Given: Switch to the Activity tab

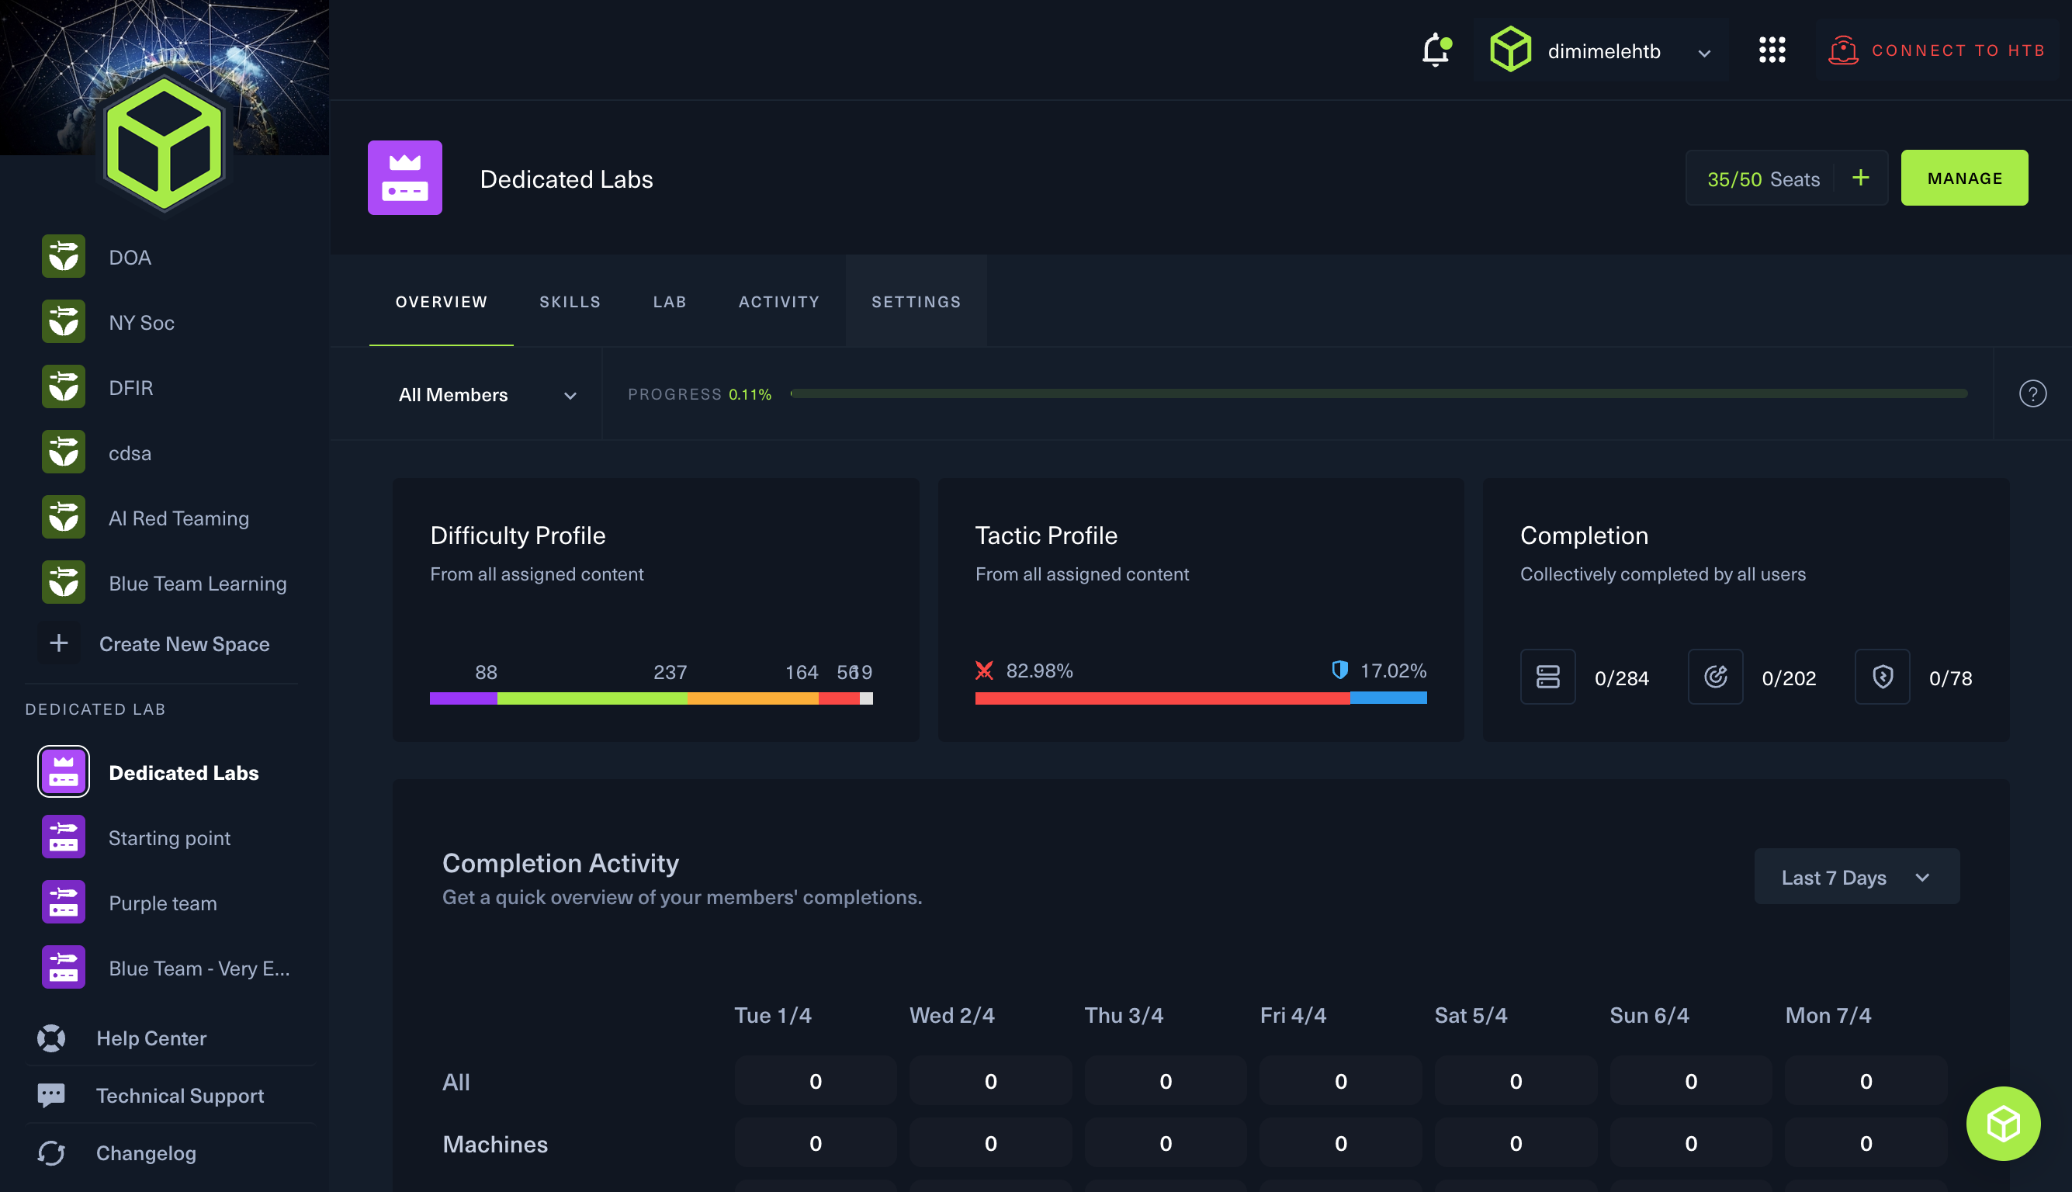Looking at the screenshot, I should [778, 302].
